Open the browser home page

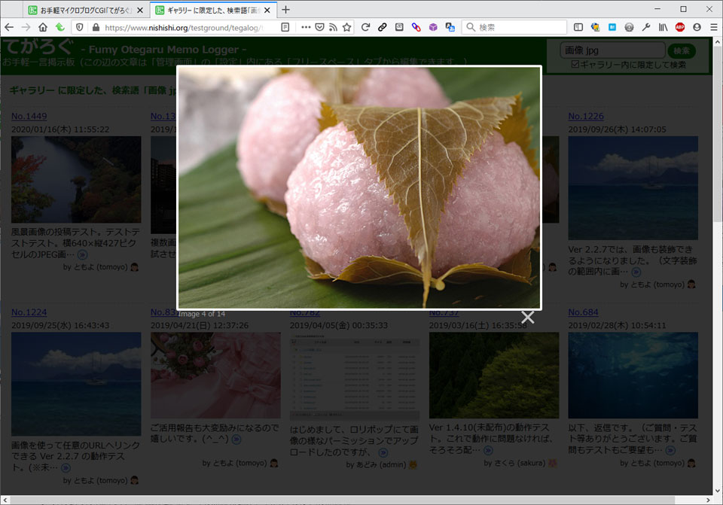(x=43, y=27)
